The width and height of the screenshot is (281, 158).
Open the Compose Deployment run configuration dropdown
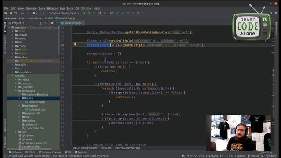click(x=61, y=13)
